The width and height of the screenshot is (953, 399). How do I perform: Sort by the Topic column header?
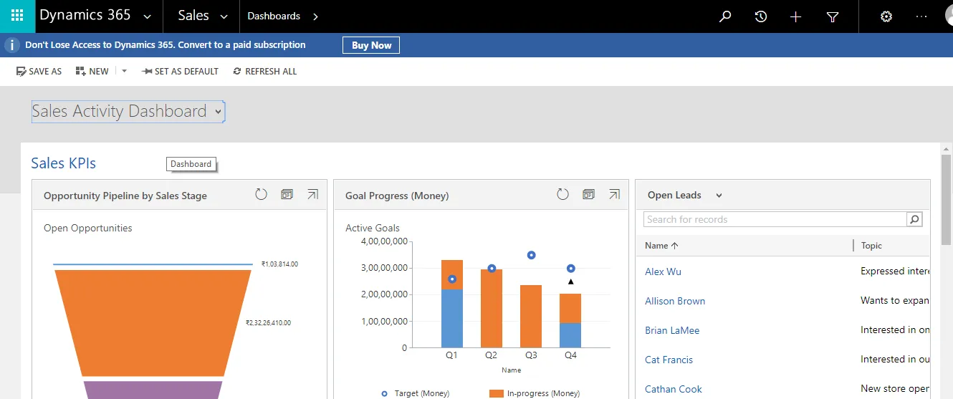(871, 246)
